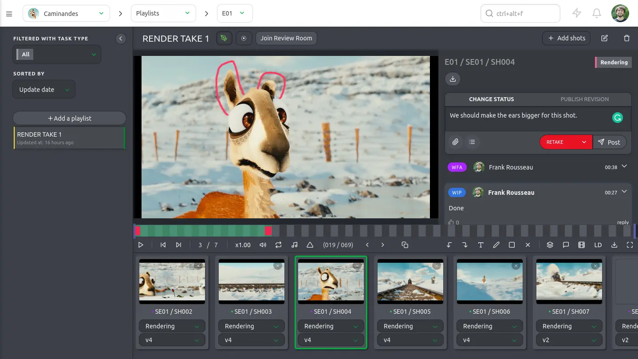The width and height of the screenshot is (638, 359).
Task: Switch to the Publish Revision tab
Action: coord(584,99)
